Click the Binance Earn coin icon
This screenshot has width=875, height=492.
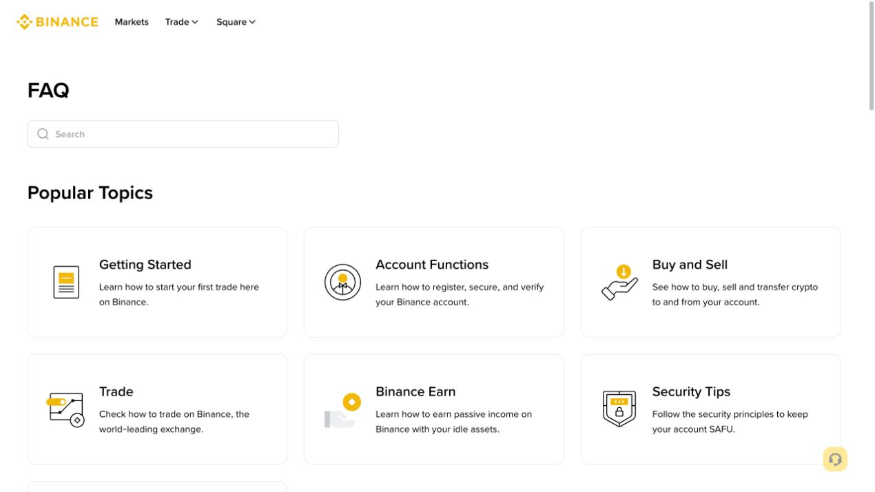[x=343, y=410]
